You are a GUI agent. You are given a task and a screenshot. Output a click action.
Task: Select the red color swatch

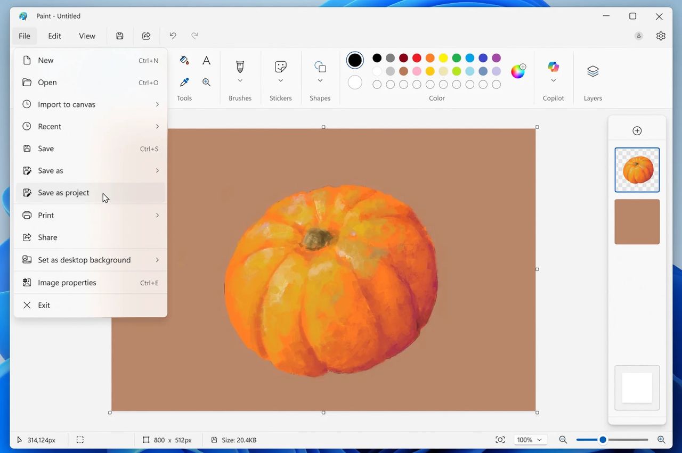416,58
